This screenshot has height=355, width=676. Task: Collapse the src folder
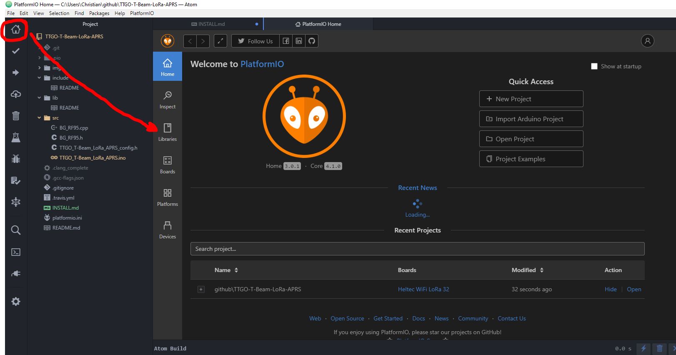click(40, 118)
